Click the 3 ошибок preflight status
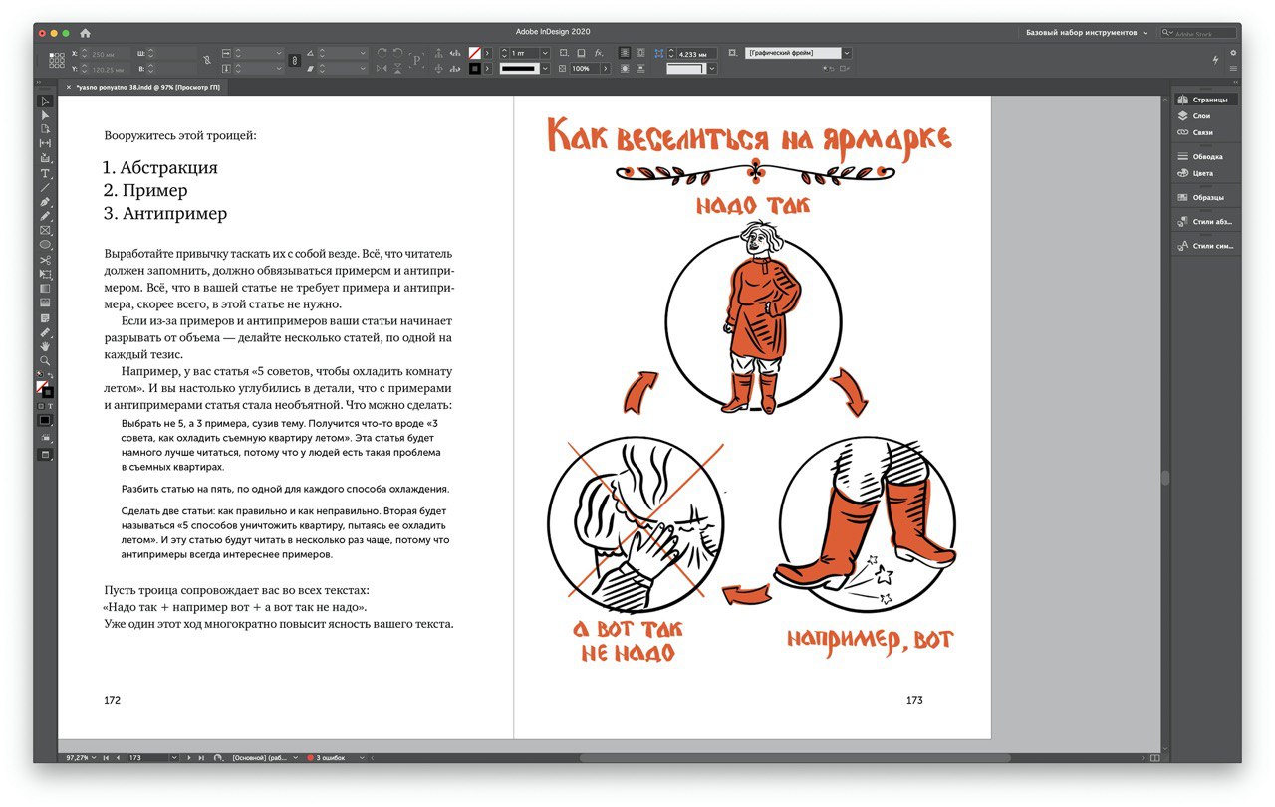Image resolution: width=1275 pixels, height=807 pixels. [x=326, y=758]
